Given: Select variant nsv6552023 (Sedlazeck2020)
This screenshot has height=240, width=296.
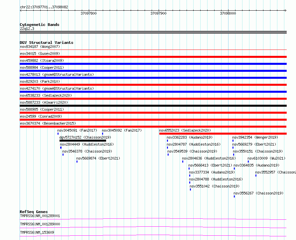Looking at the screenshot, I should [x=185, y=130].
